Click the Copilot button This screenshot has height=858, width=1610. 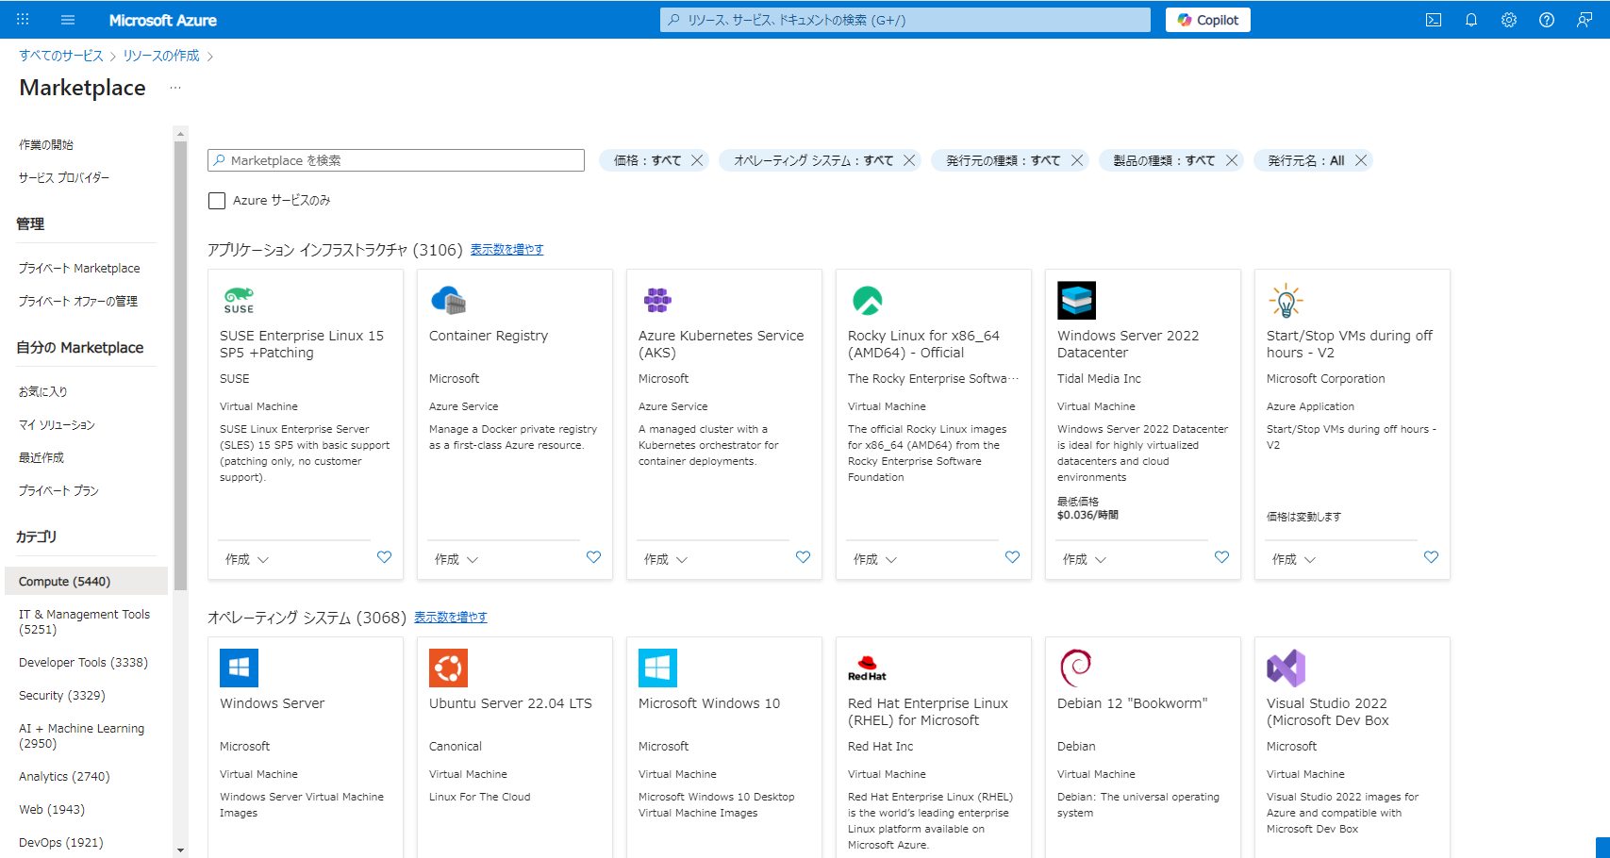coord(1208,20)
